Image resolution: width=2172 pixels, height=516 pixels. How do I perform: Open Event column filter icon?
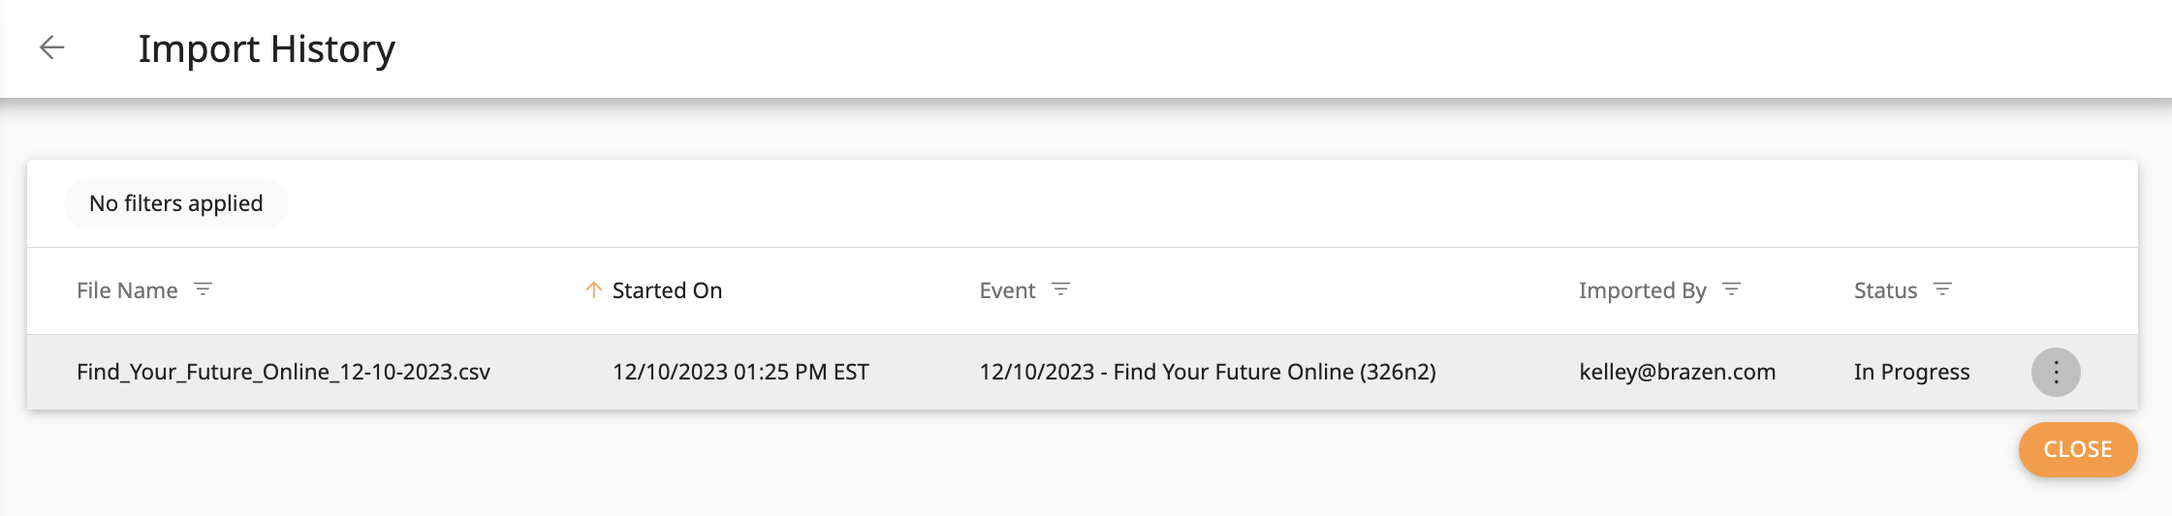tap(1061, 289)
